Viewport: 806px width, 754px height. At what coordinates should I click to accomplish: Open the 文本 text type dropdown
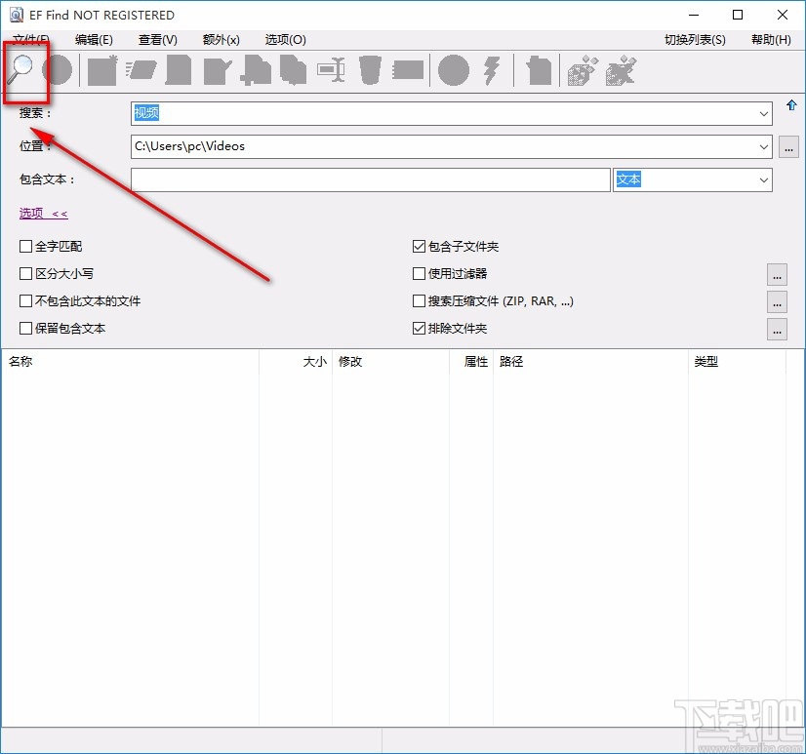(x=761, y=179)
